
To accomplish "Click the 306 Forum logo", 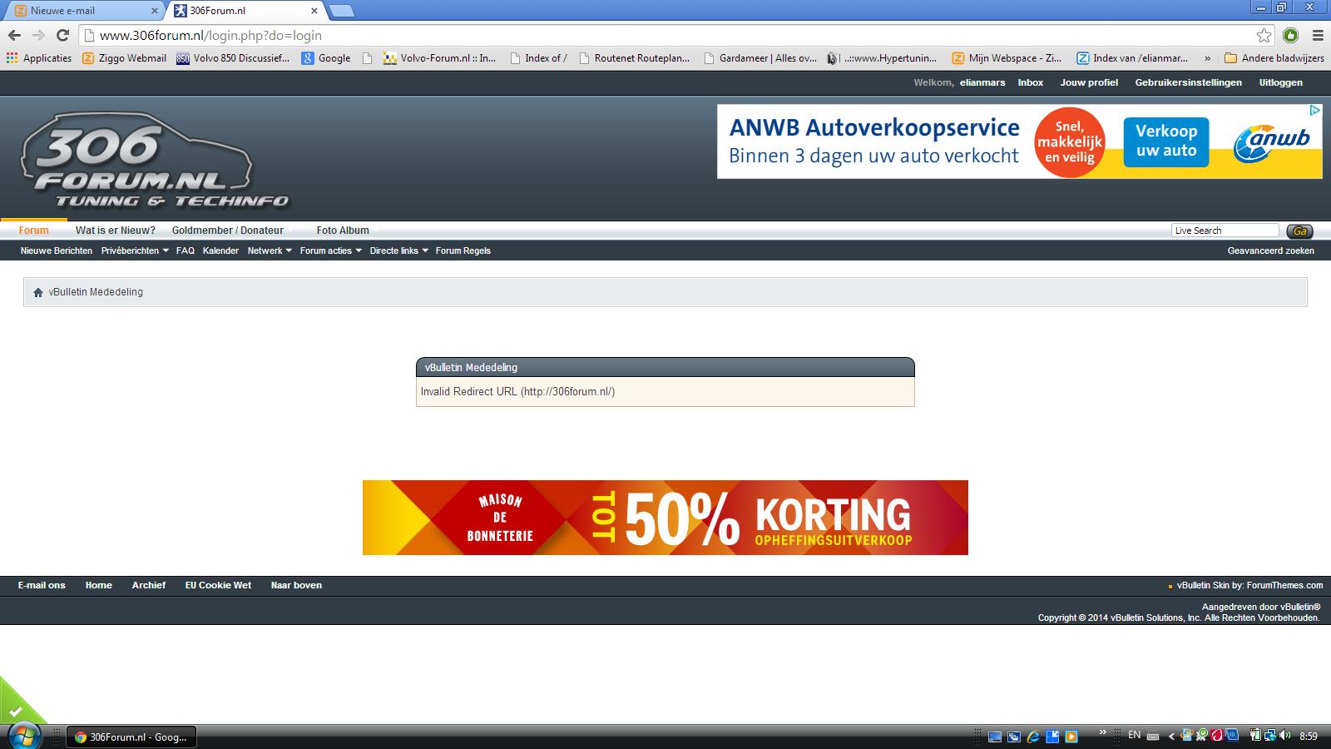I will click(x=154, y=160).
